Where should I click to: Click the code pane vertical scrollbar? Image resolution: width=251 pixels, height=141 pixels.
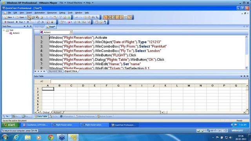tap(247, 52)
